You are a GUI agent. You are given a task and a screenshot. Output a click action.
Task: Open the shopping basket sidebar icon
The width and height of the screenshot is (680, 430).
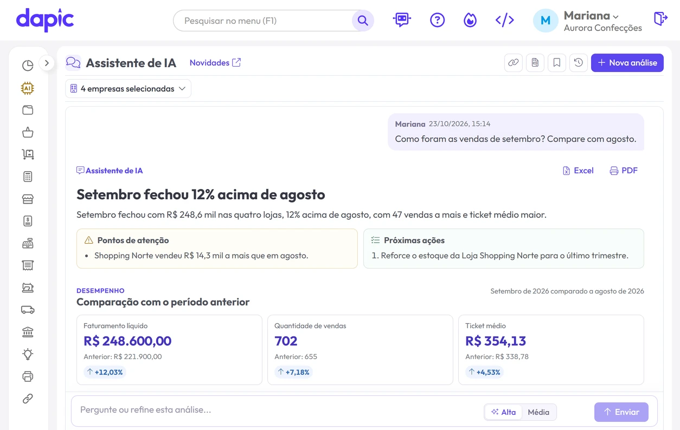[x=28, y=132]
